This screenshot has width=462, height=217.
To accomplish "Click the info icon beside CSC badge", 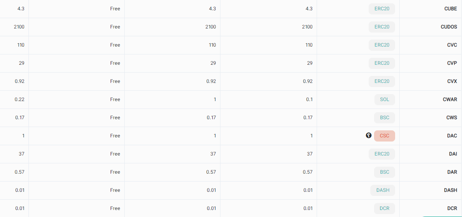I will [x=368, y=136].
